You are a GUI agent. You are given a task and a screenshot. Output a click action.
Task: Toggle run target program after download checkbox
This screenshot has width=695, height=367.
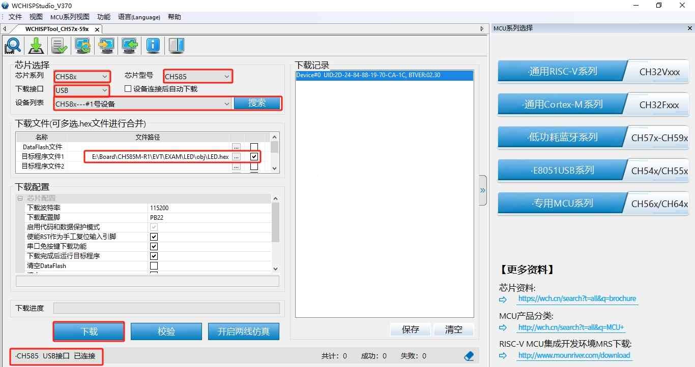[154, 256]
